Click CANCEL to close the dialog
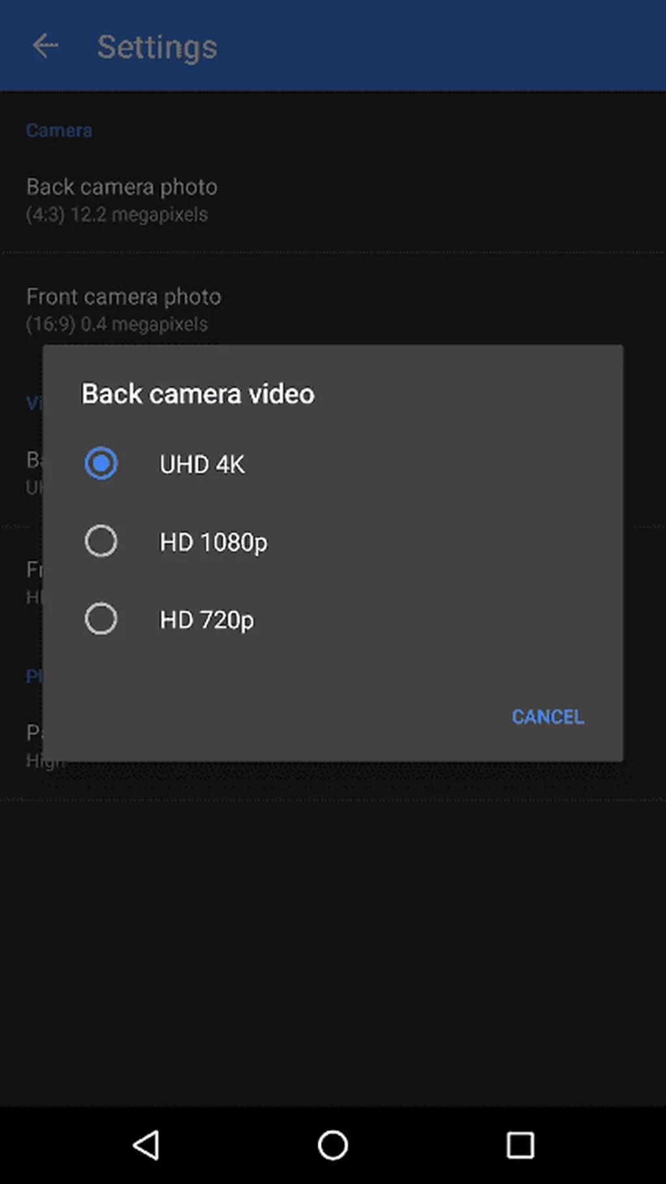Viewport: 666px width, 1184px height. tap(548, 717)
